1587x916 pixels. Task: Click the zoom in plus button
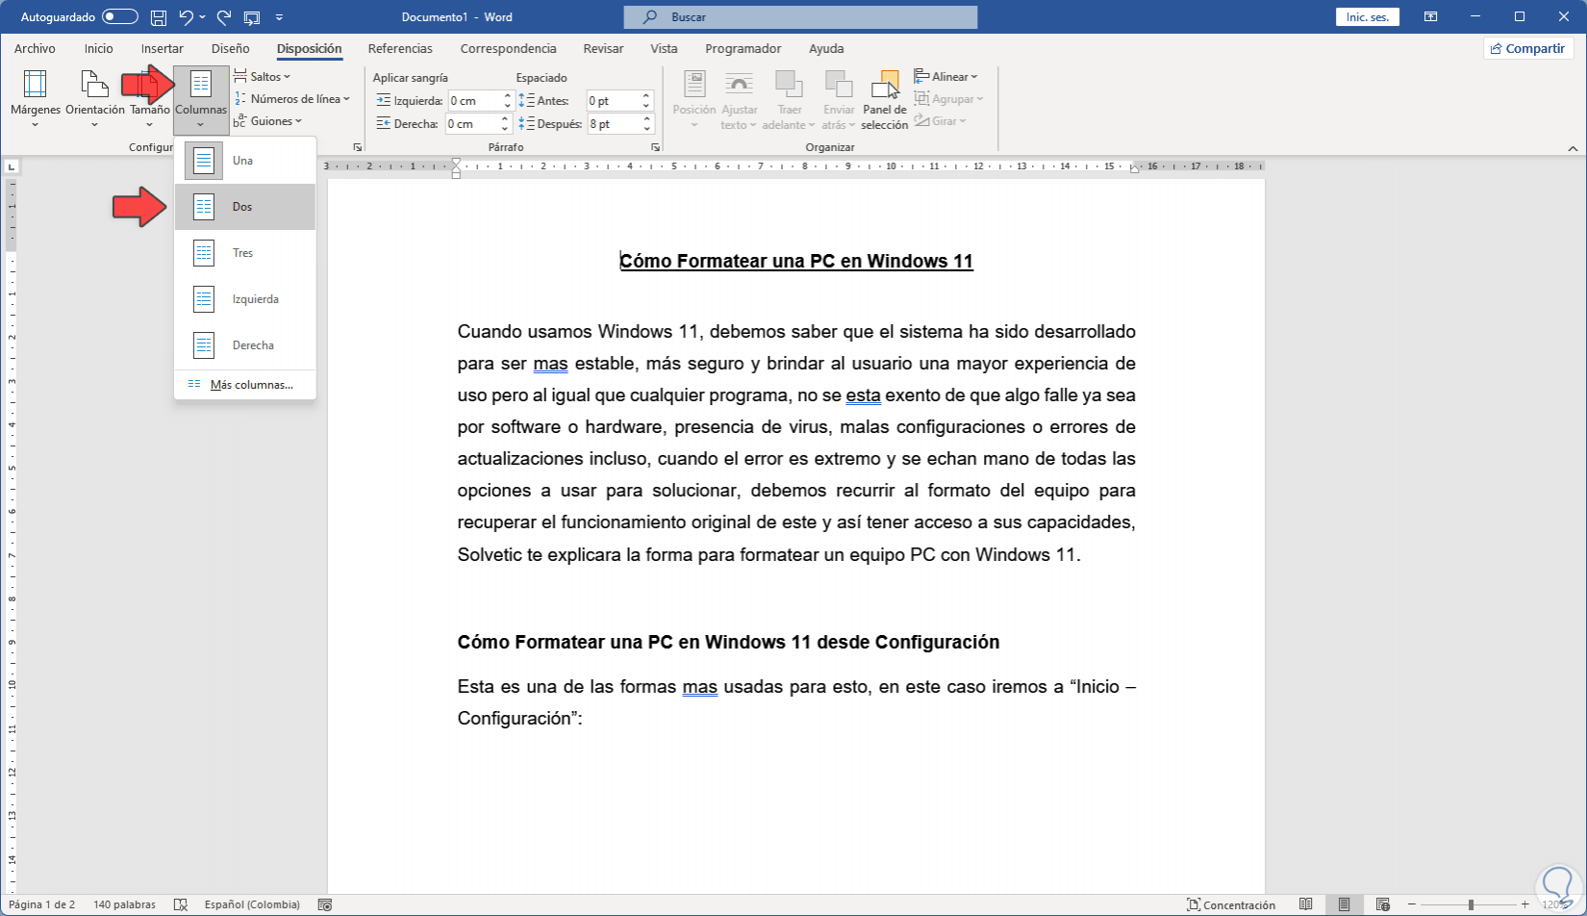click(1524, 904)
